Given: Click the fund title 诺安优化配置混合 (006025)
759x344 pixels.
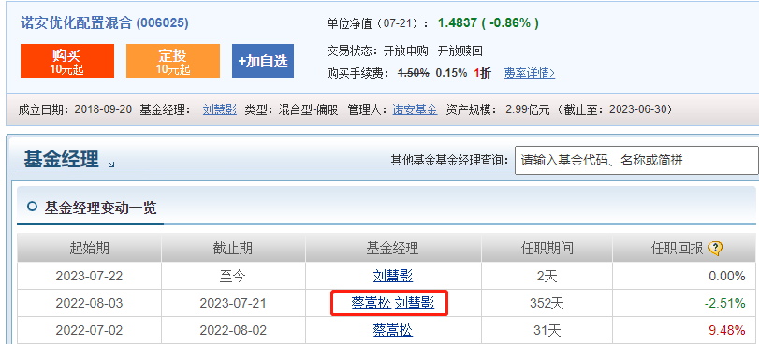Looking at the screenshot, I should [x=105, y=22].
